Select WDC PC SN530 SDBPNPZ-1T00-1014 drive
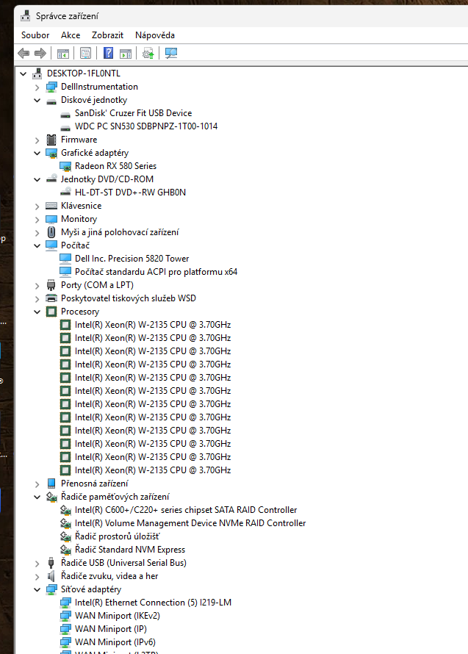The image size is (468, 654). (146, 126)
